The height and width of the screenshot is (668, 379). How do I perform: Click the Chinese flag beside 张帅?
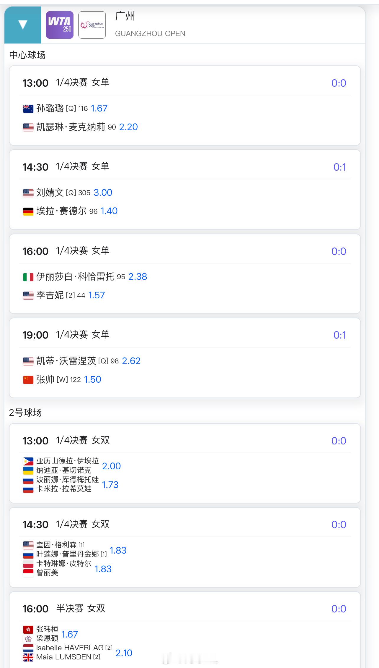pyautogui.click(x=28, y=380)
